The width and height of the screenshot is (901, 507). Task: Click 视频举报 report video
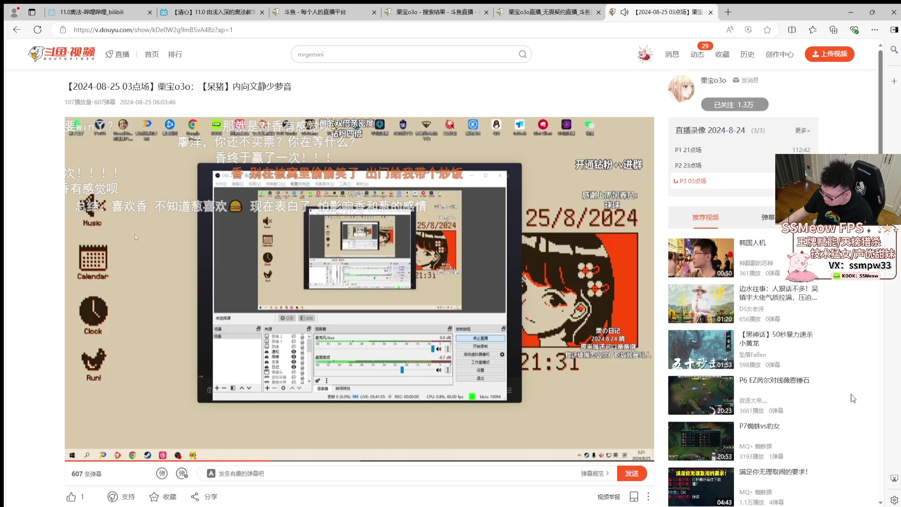point(609,497)
